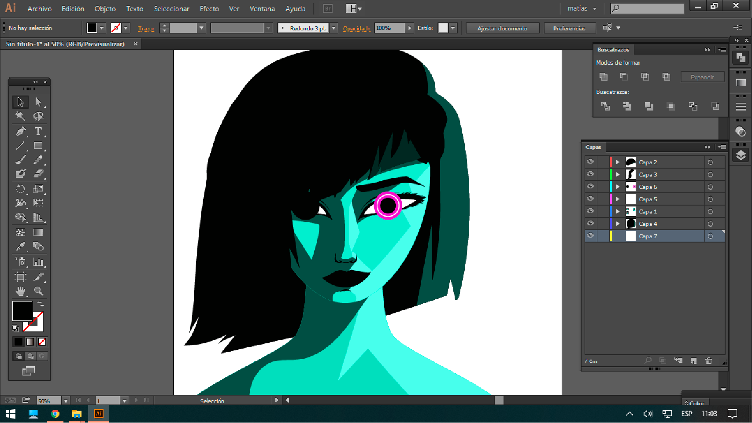Select the Lasso tool
Screen dimensions: 752x423
(x=38, y=116)
